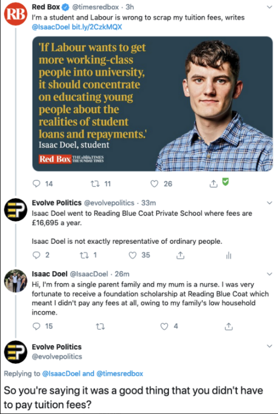Open @timesredbox in Replying to line

click(120, 374)
